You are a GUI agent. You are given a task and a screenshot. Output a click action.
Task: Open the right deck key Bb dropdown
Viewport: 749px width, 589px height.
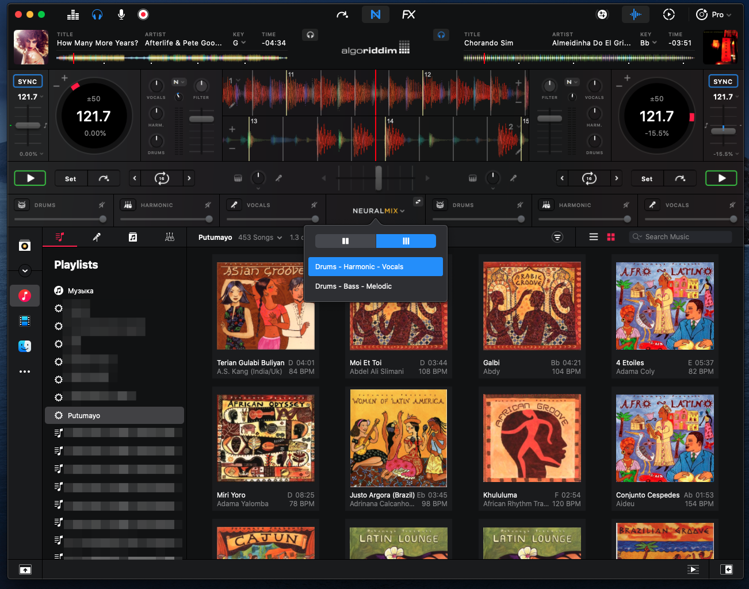point(648,43)
